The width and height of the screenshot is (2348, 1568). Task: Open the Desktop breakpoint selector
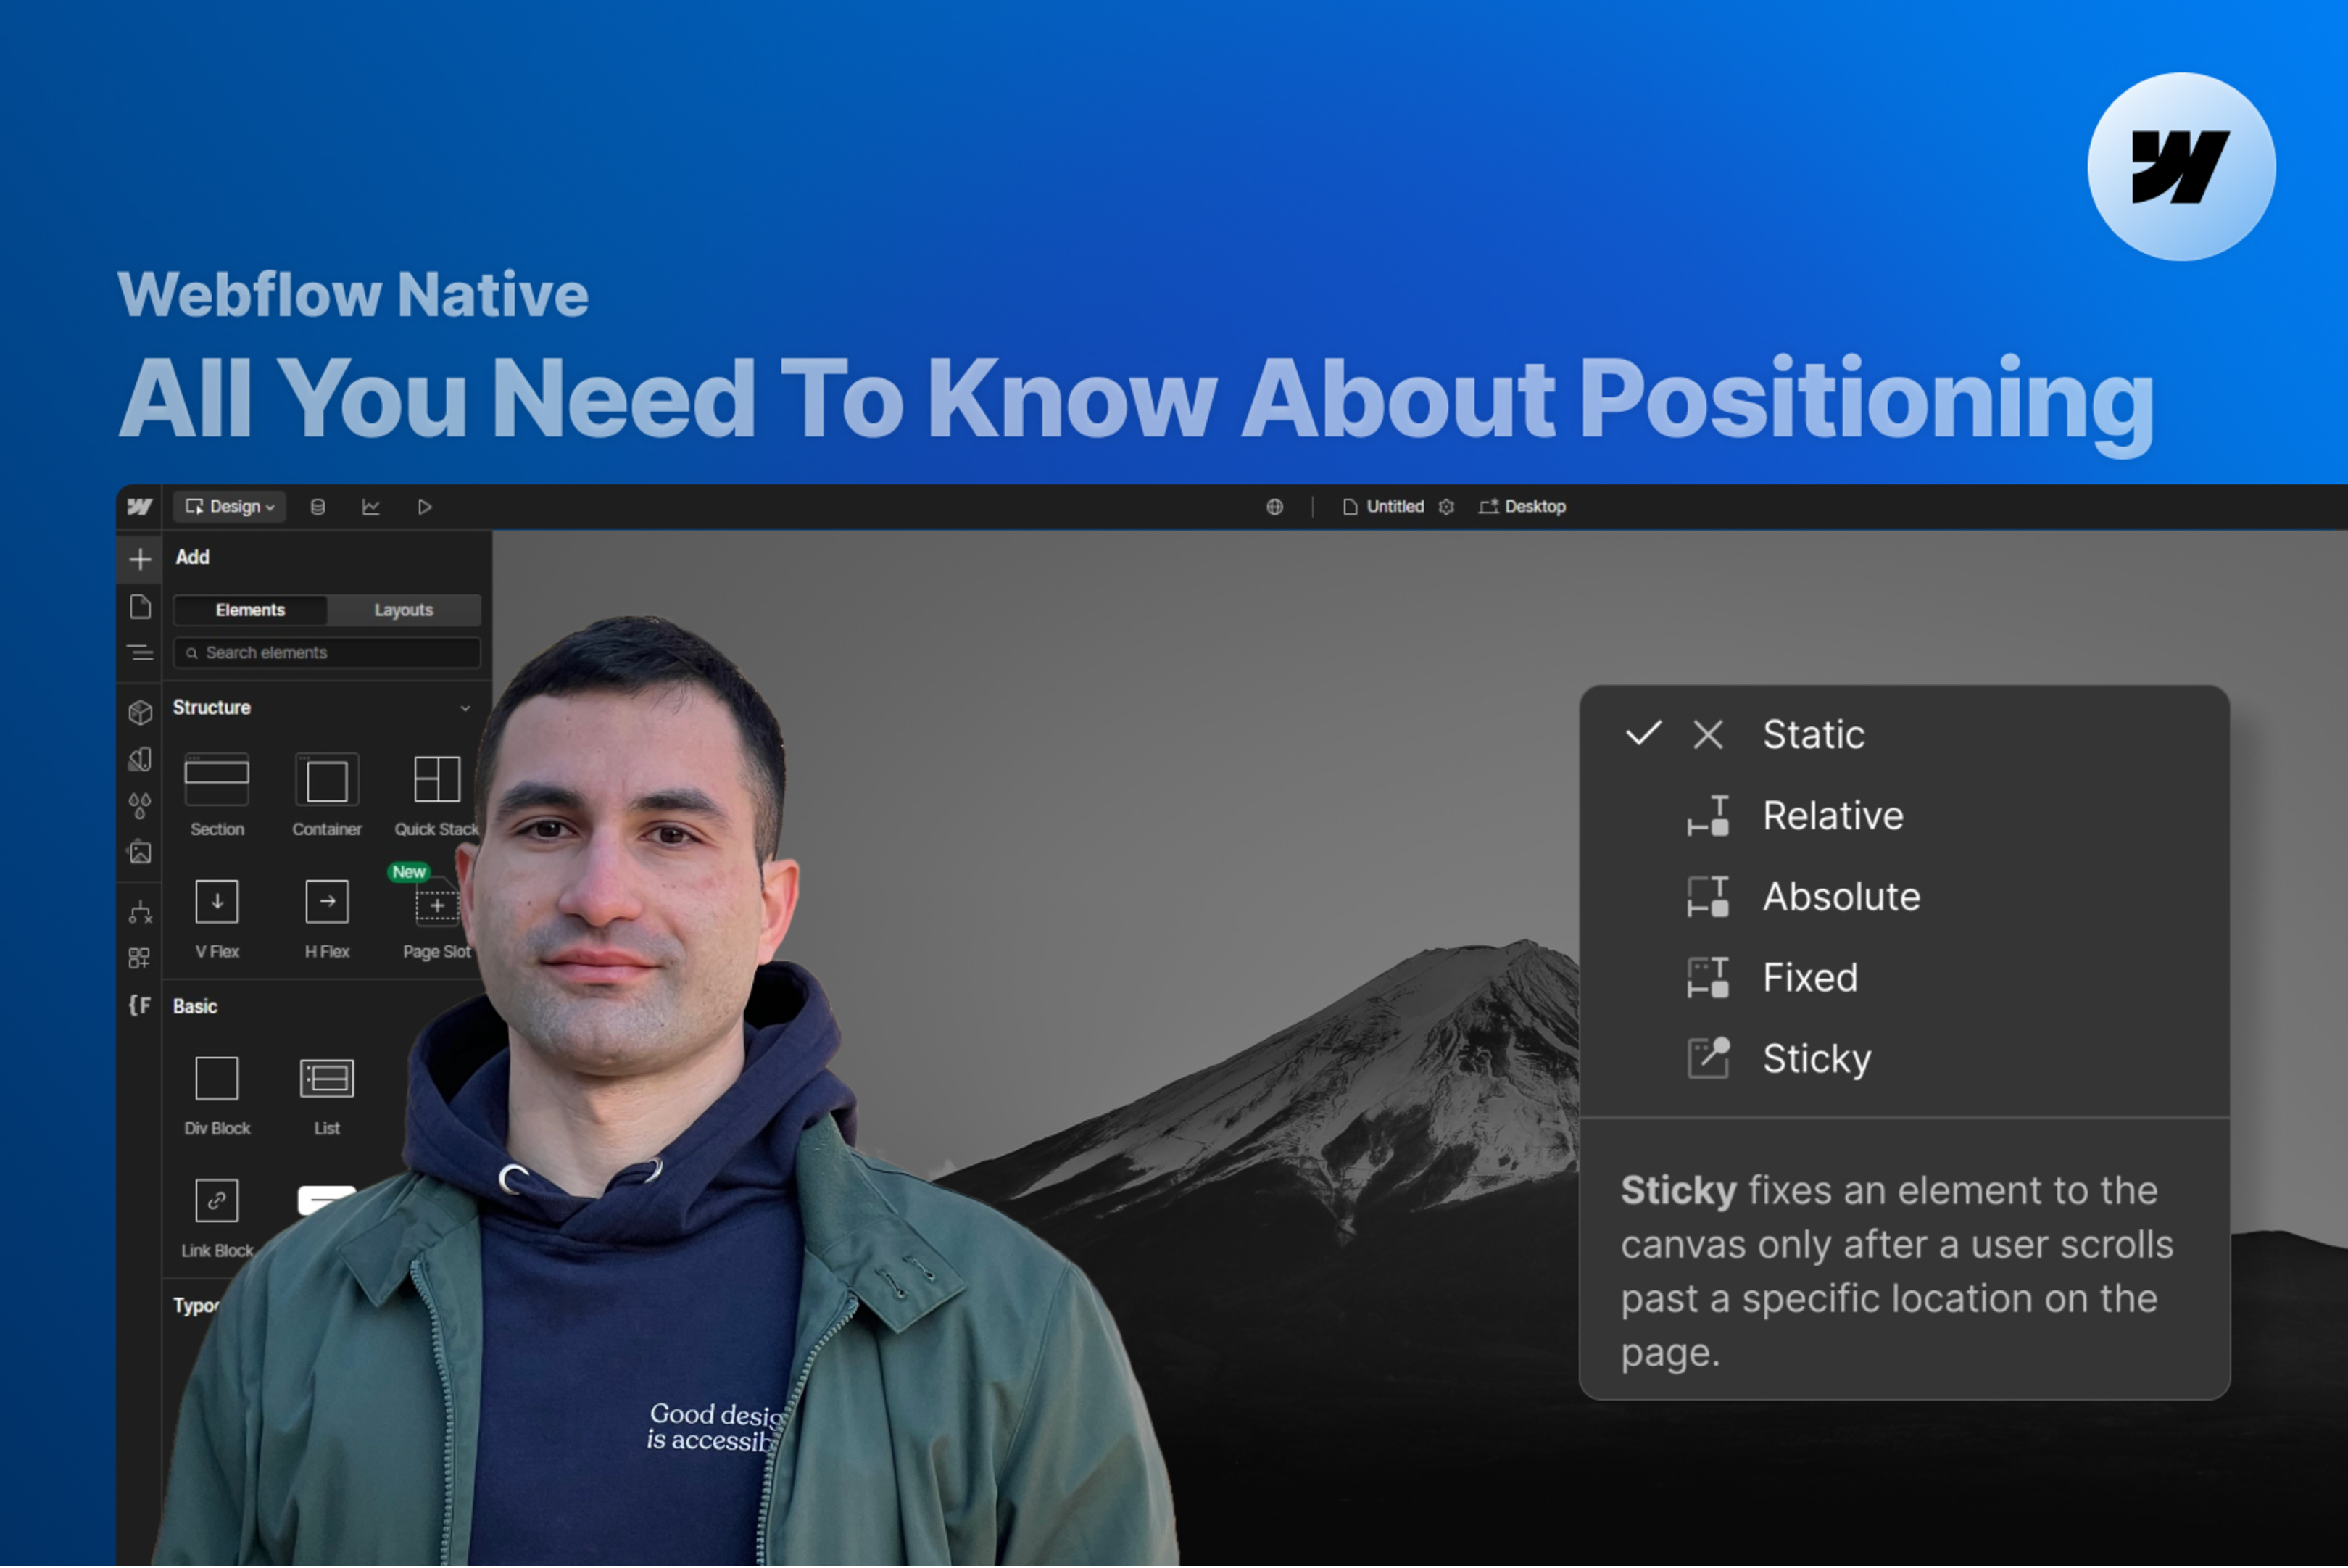point(1521,507)
